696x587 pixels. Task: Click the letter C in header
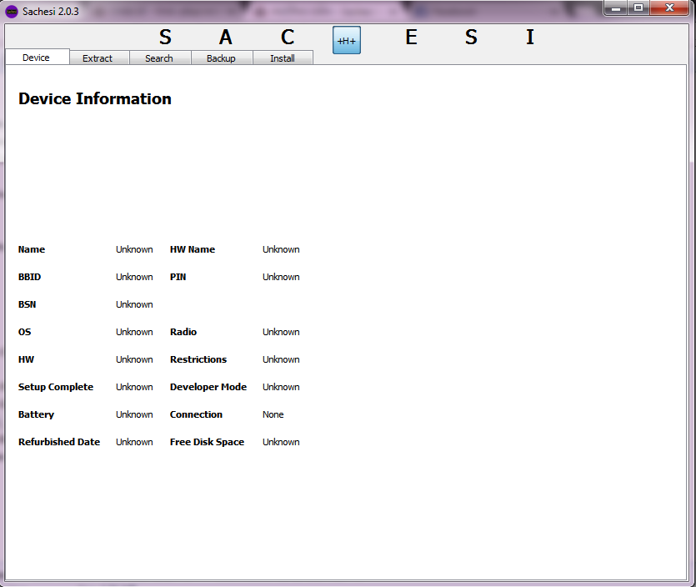[x=288, y=38]
